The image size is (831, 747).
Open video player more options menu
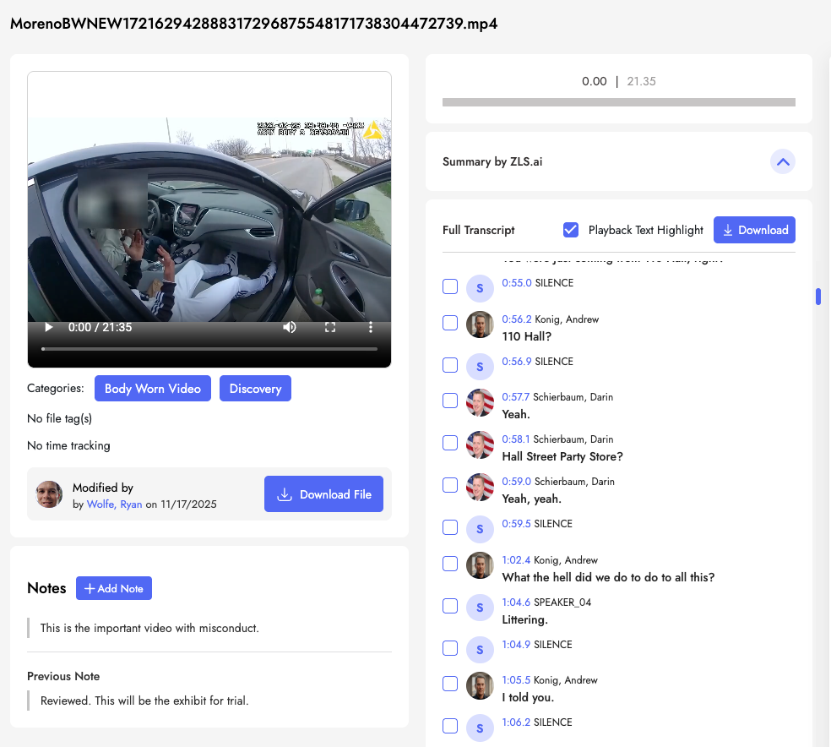pos(371,327)
